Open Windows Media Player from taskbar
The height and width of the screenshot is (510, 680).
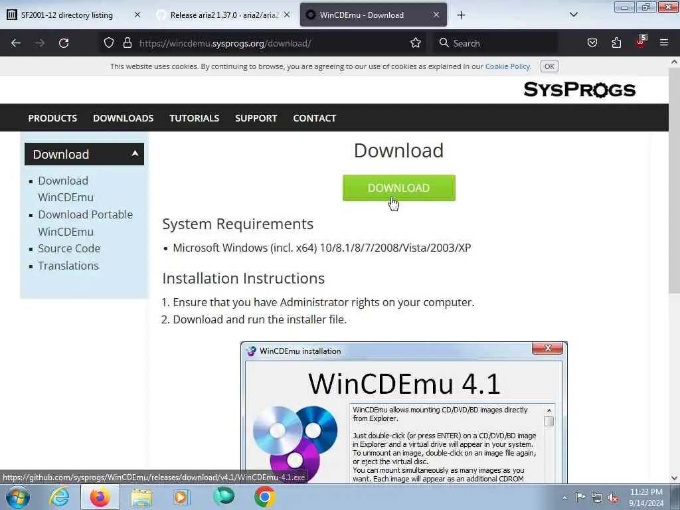point(182,497)
